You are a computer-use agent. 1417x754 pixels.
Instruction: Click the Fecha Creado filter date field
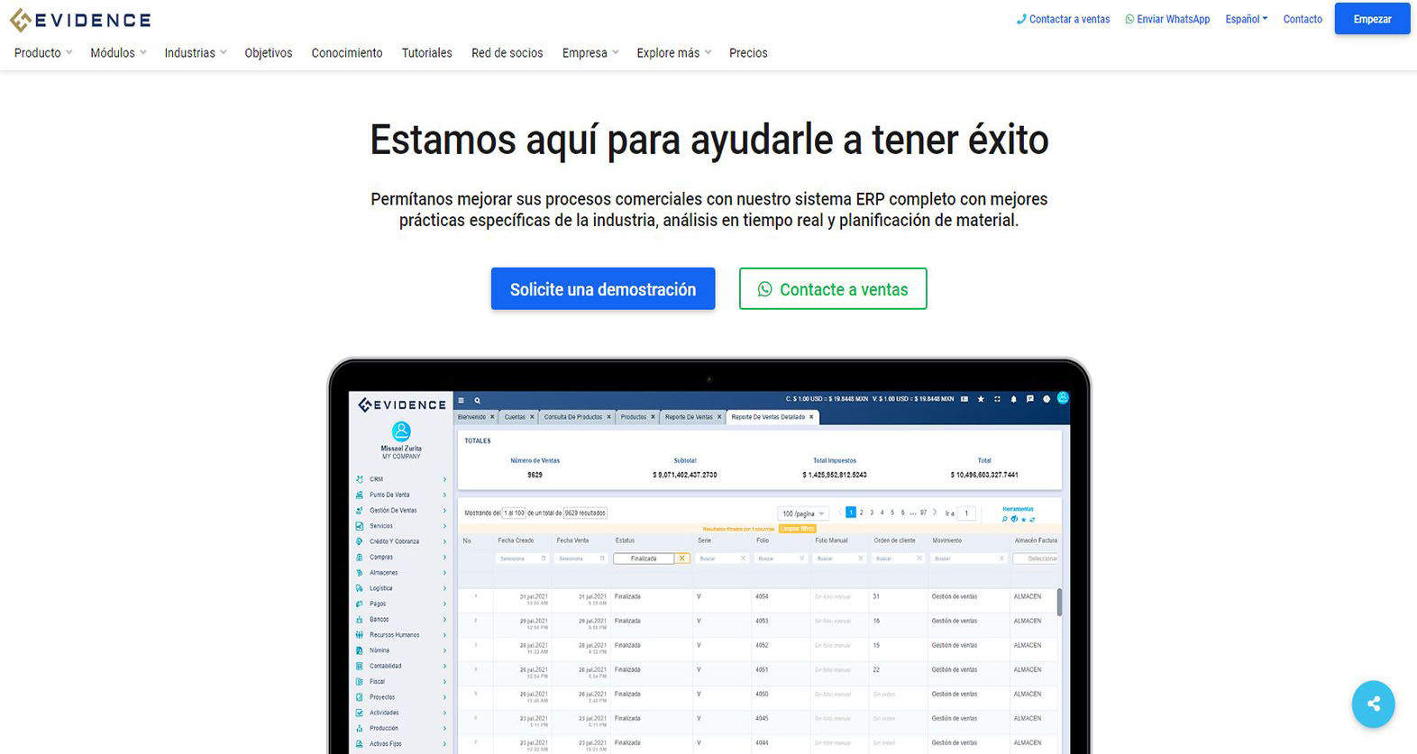pyautogui.click(x=522, y=559)
